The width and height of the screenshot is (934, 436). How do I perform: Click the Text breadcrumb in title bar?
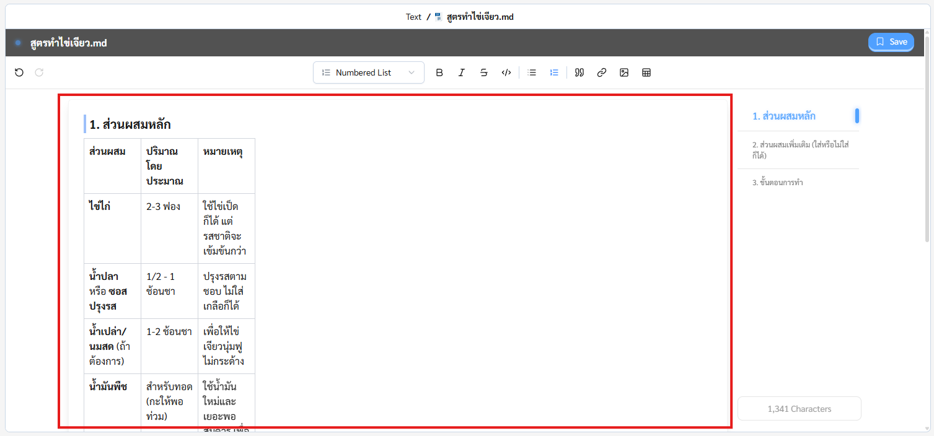click(x=413, y=17)
